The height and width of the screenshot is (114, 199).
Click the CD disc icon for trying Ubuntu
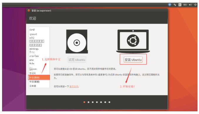[77, 42]
